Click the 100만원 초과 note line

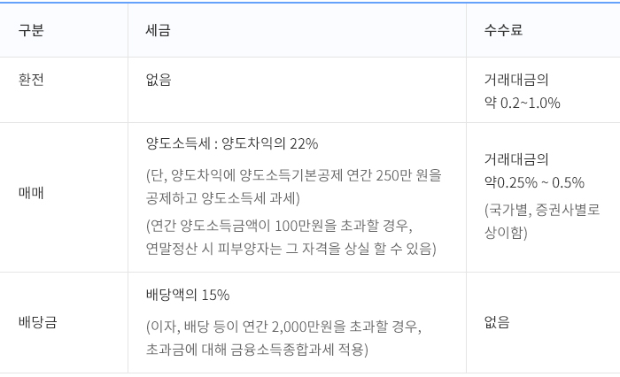279,226
